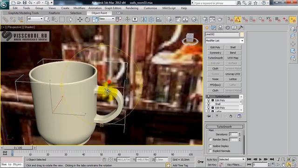Screen dimensions: 298x168
Task: Open the quick access toolbar dropdown arrow
Action: tap(52, 3)
